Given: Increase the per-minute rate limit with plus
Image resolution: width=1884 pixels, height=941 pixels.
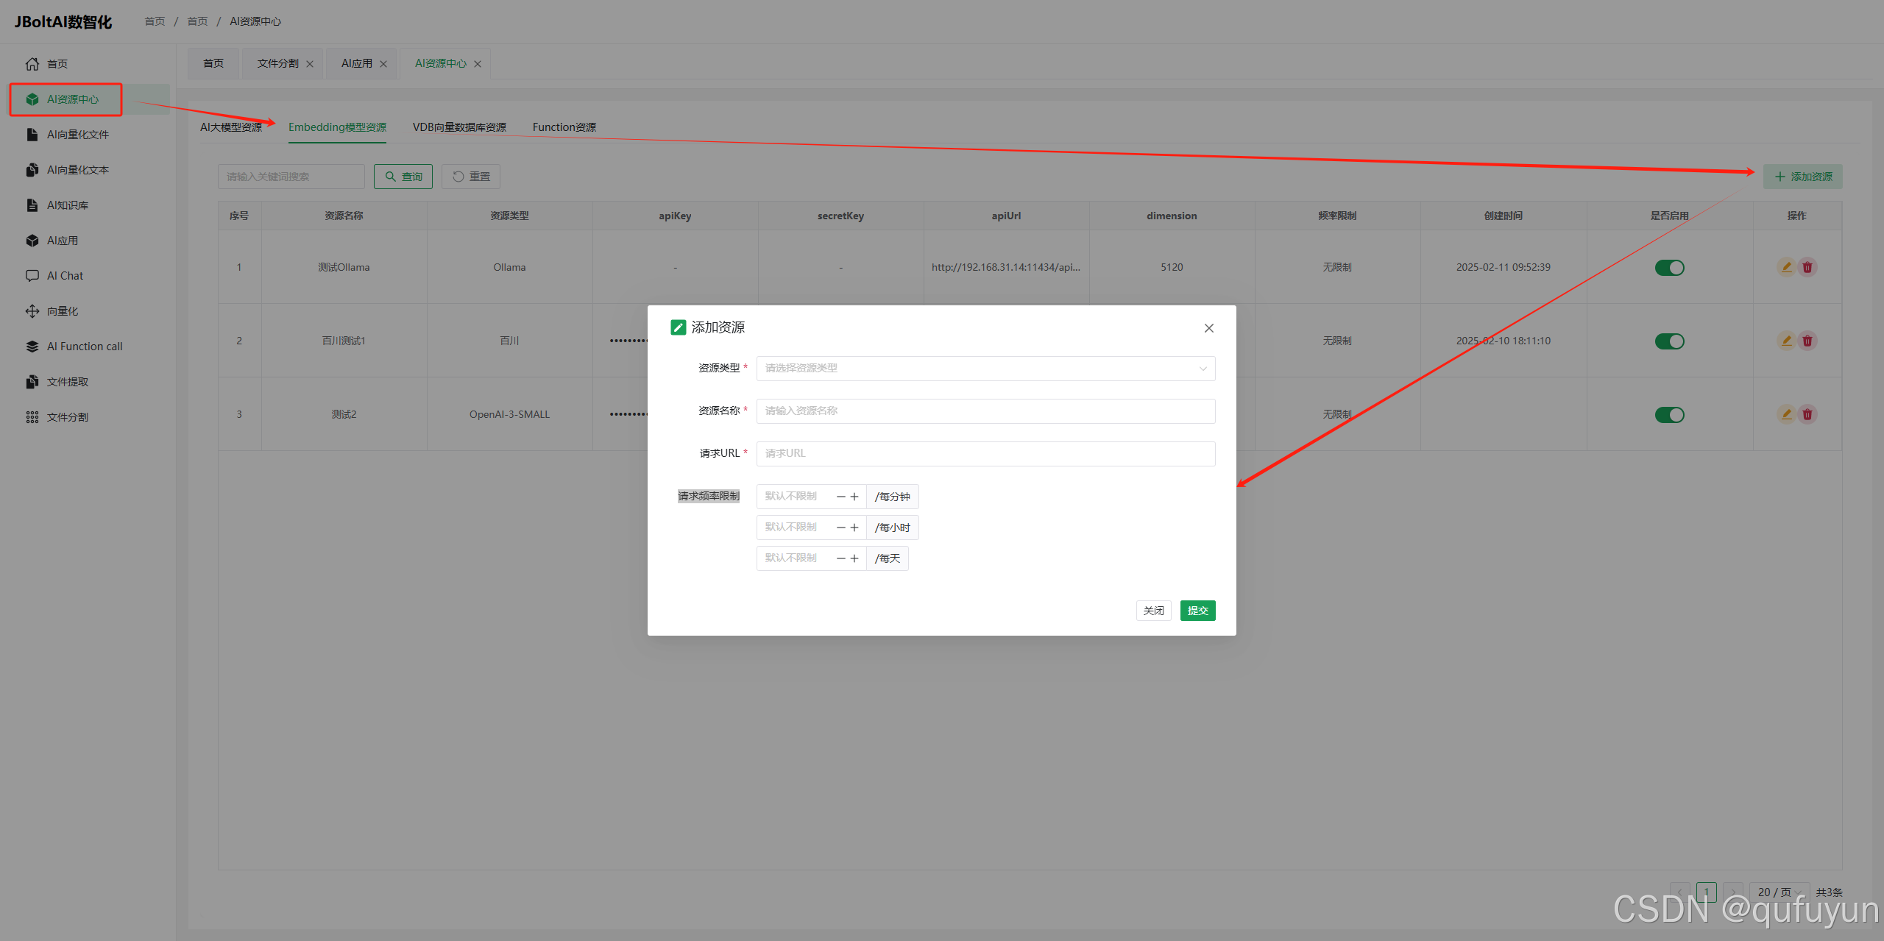Looking at the screenshot, I should pyautogui.click(x=854, y=497).
